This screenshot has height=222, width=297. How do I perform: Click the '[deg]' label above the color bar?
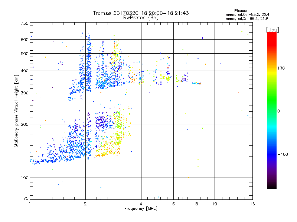pyautogui.click(x=272, y=30)
